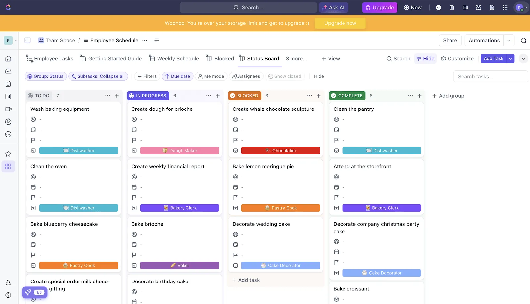
Task: Open the apps grid icon in top bar
Action: click(x=505, y=7)
